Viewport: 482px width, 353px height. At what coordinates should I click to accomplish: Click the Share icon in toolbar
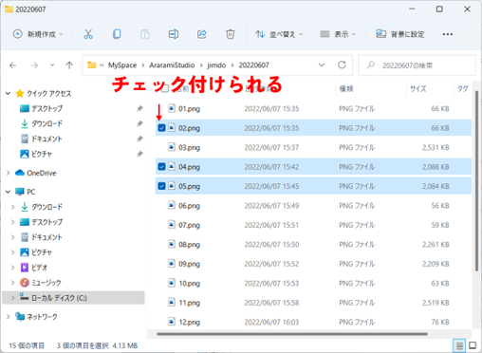[202, 34]
